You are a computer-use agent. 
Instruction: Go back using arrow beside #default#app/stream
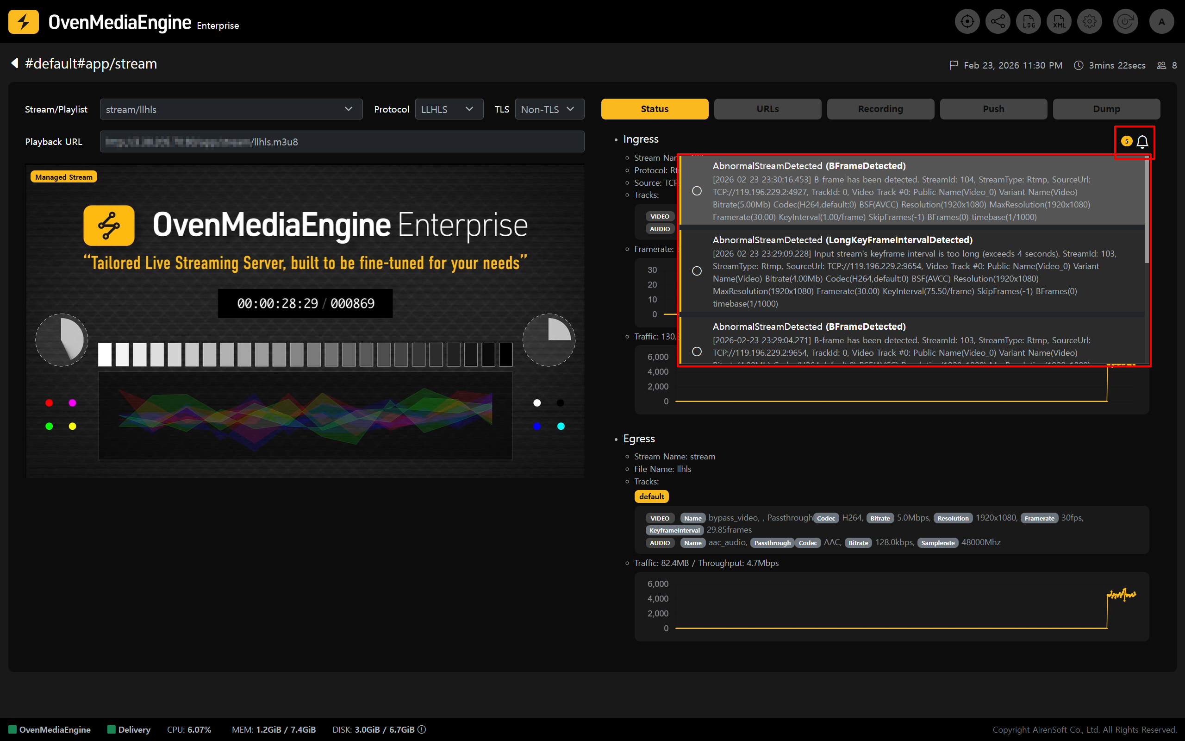(15, 63)
